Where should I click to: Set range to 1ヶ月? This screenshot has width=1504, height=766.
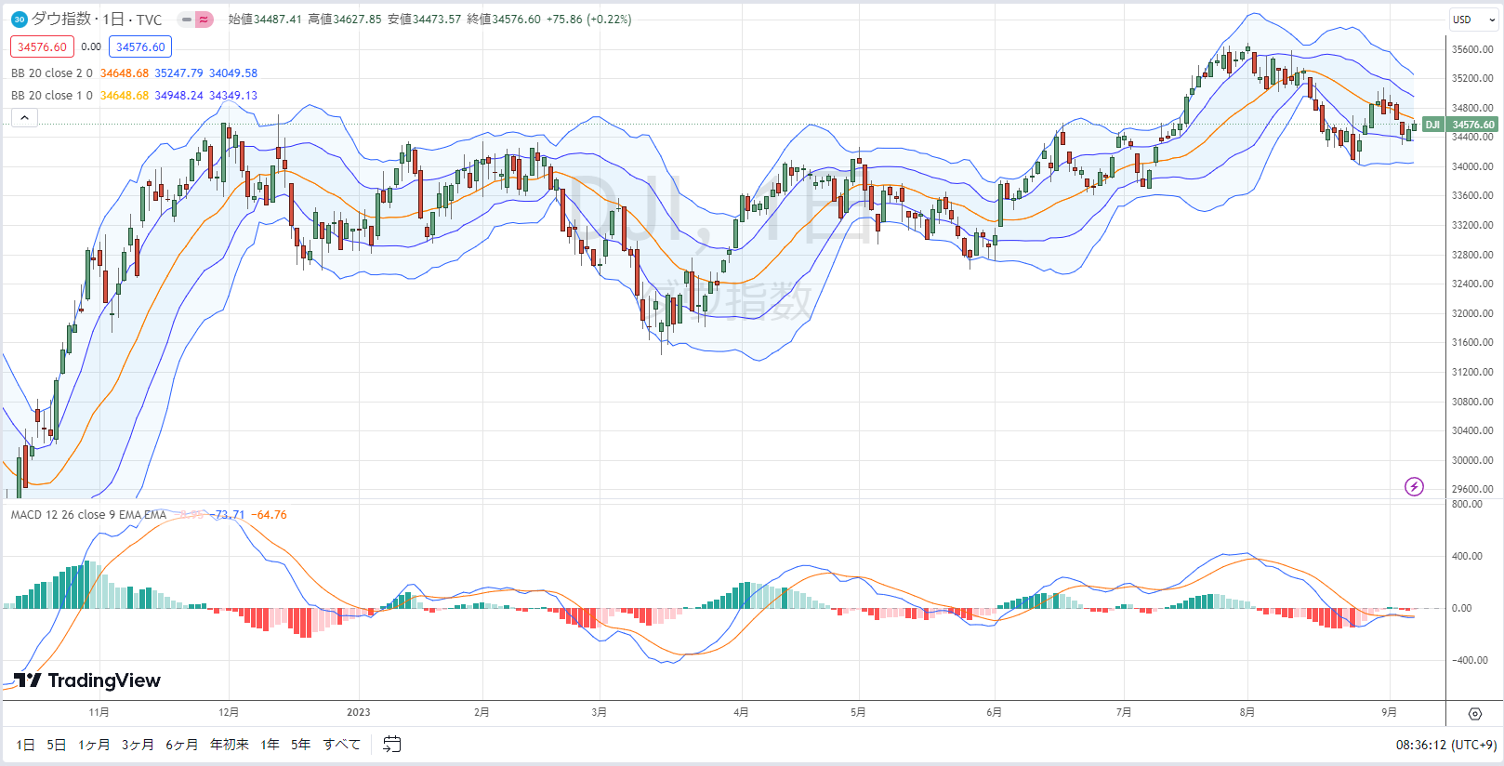94,745
